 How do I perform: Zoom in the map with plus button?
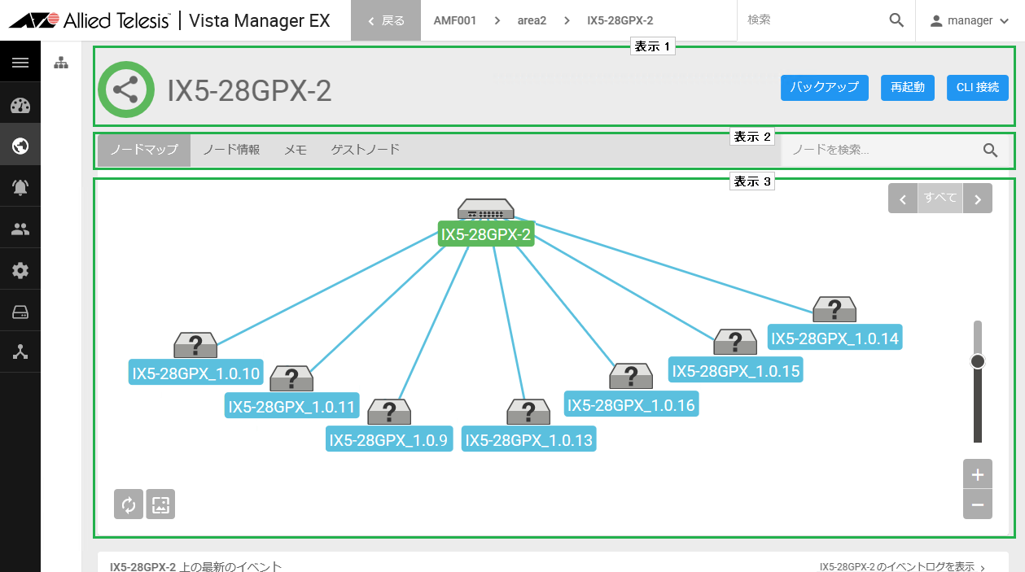coord(978,474)
